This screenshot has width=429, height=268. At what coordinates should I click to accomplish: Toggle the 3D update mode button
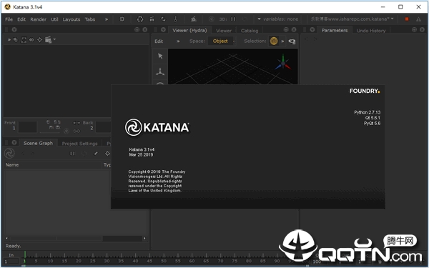coord(222,19)
